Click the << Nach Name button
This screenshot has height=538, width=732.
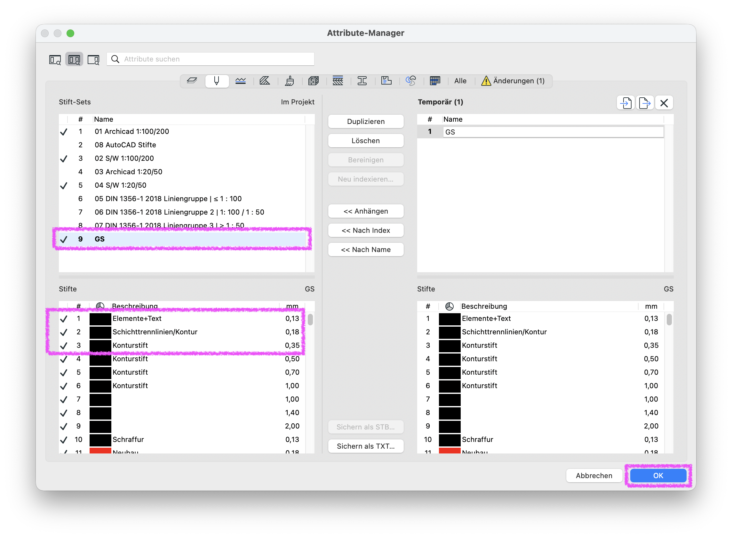366,249
